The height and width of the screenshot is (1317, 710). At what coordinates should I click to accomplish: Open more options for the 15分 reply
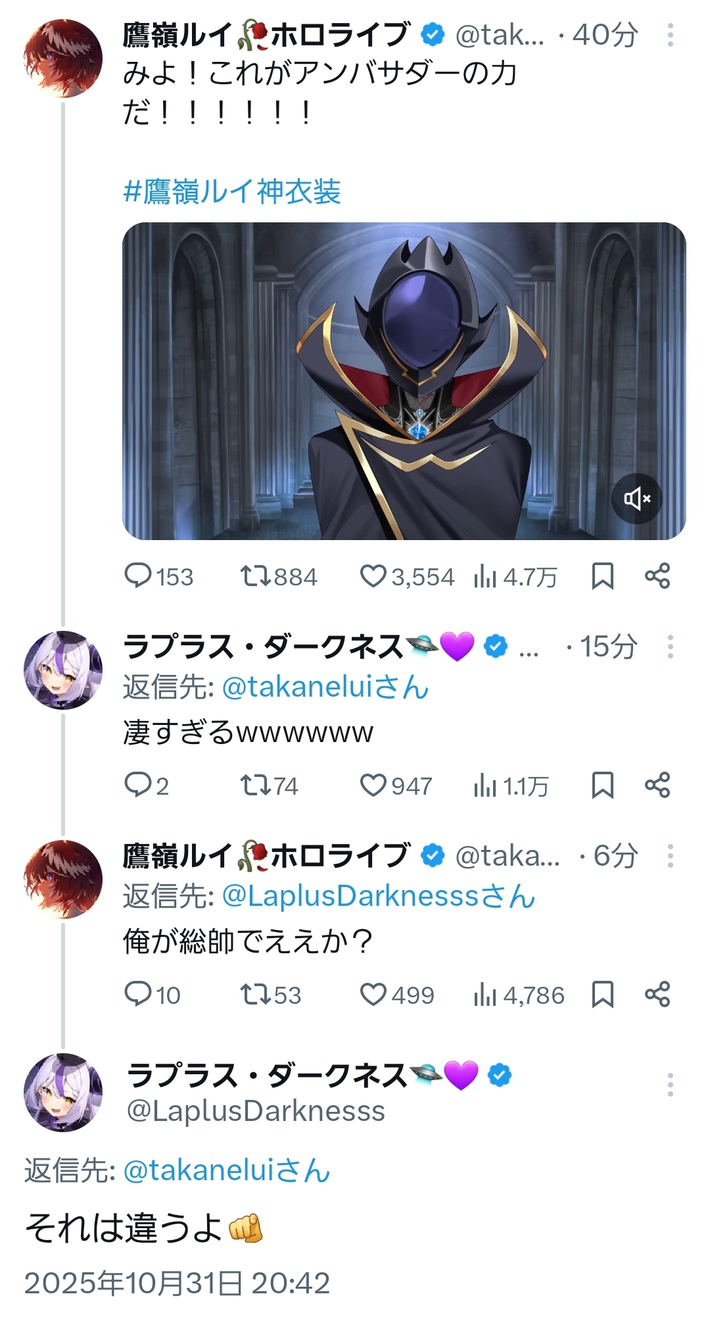click(x=670, y=647)
